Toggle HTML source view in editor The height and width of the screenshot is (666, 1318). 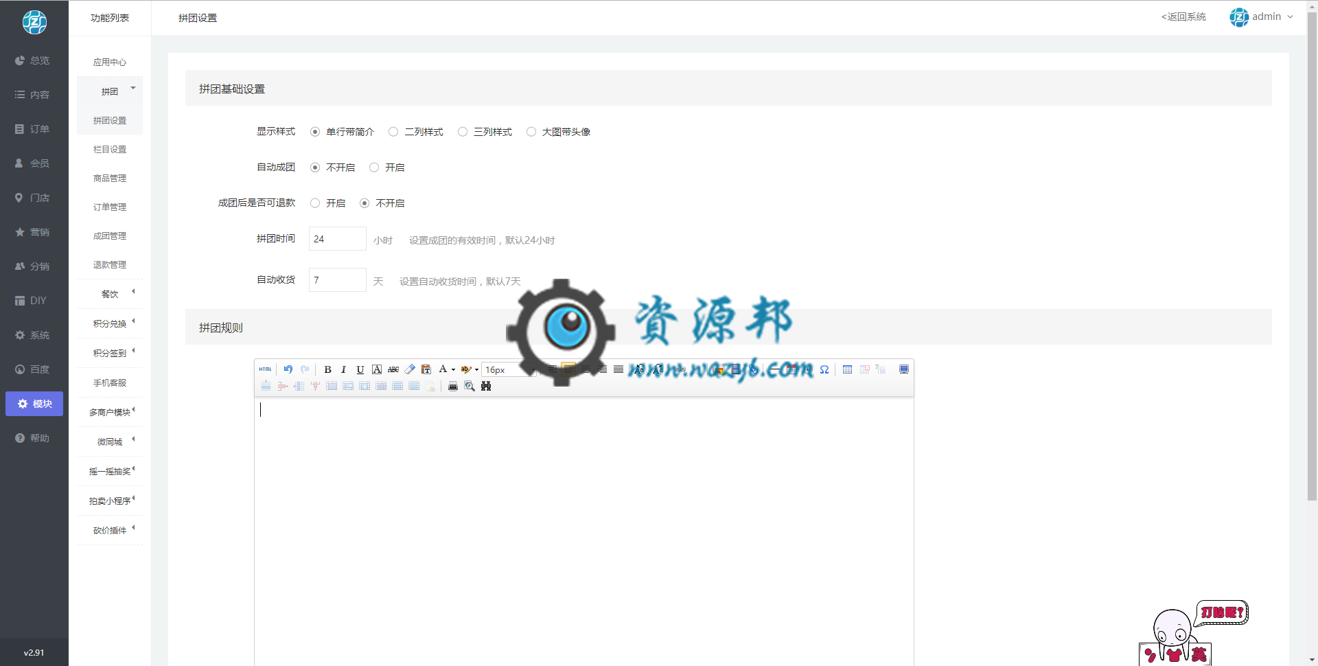pyautogui.click(x=266, y=369)
